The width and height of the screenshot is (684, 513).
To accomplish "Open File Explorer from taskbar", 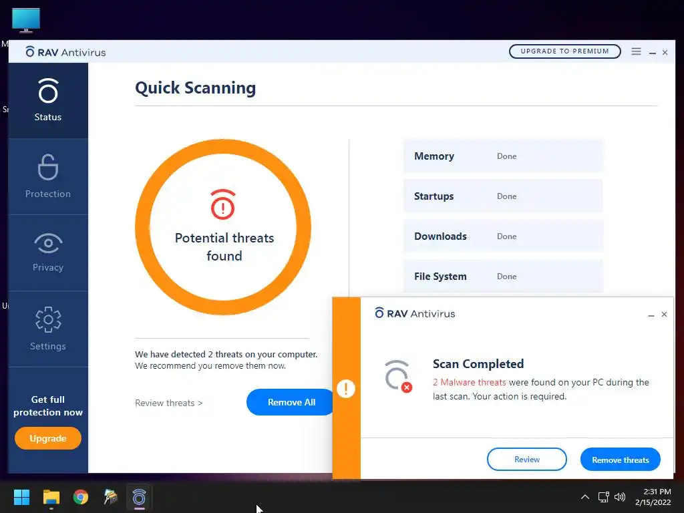I will [51, 497].
